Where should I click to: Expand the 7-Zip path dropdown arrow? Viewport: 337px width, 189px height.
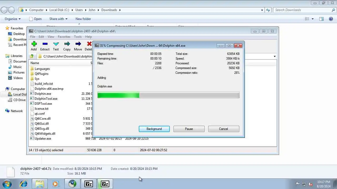pos(275,56)
